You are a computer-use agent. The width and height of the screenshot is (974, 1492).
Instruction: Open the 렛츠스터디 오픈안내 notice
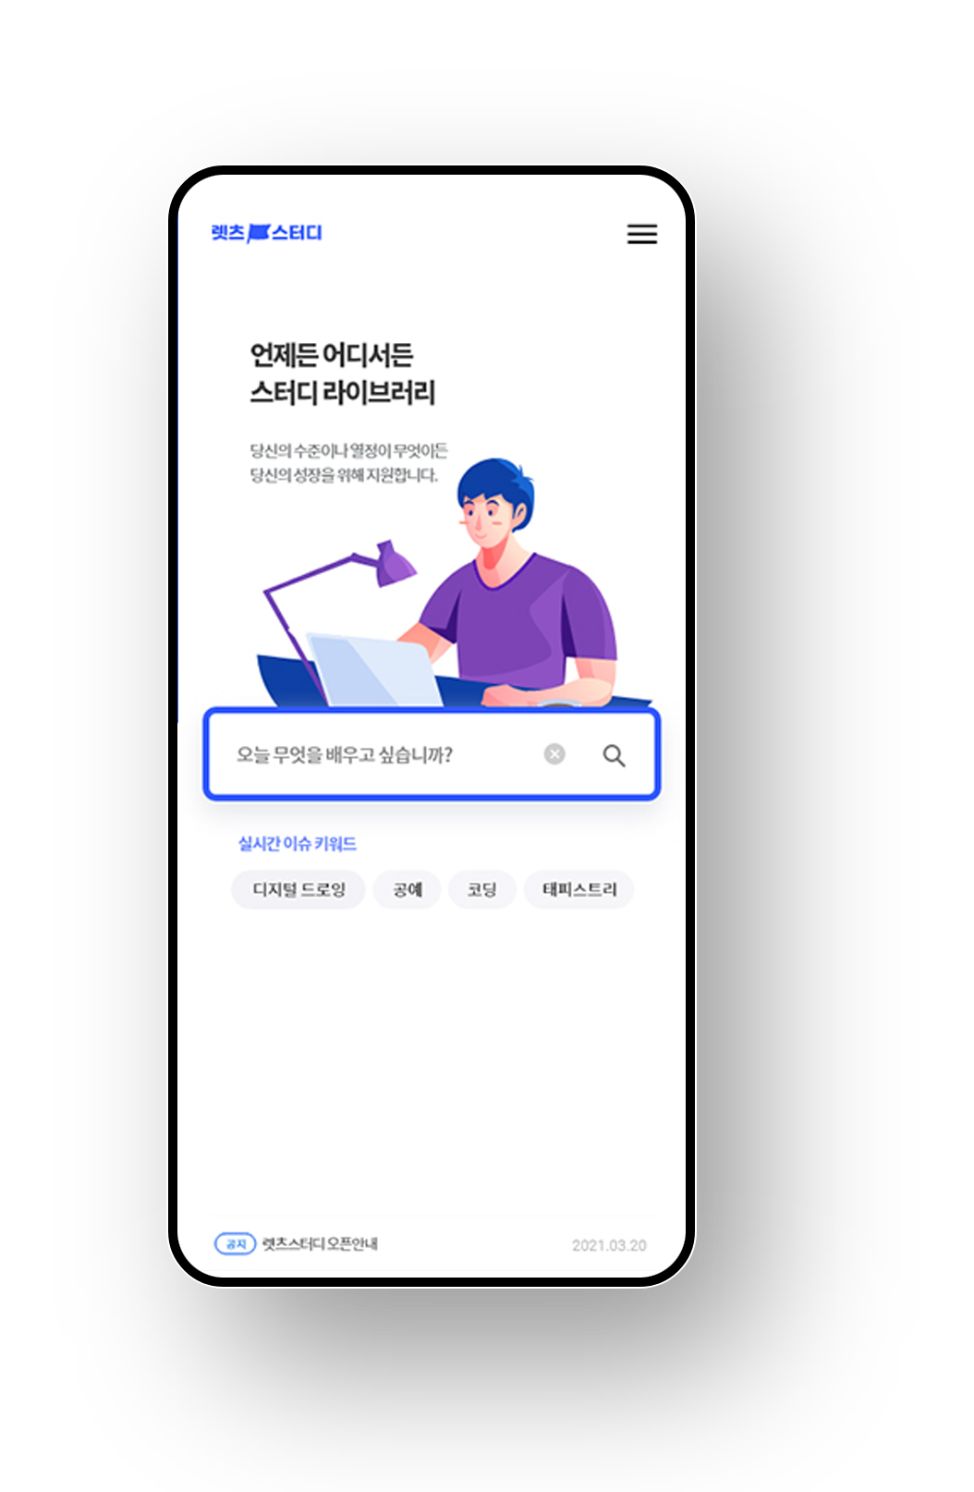(x=320, y=1243)
